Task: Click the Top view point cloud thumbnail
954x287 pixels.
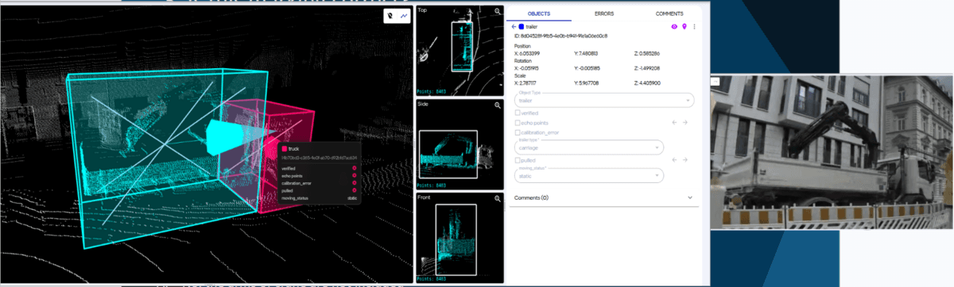Action: (x=460, y=50)
